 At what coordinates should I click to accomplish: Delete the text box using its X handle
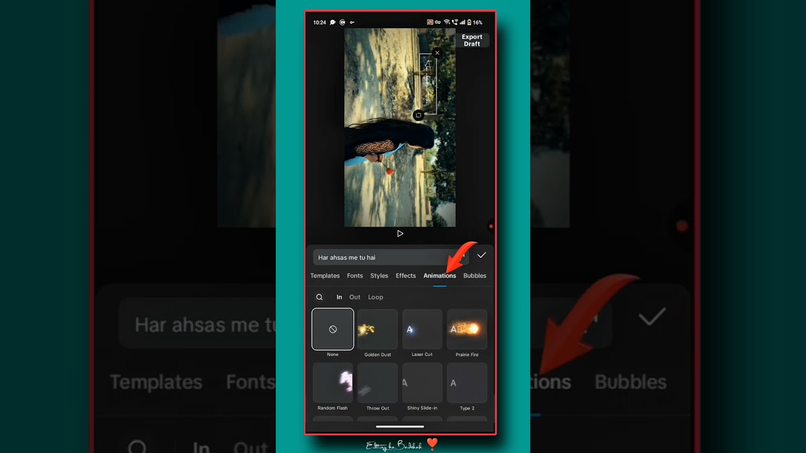coord(437,53)
